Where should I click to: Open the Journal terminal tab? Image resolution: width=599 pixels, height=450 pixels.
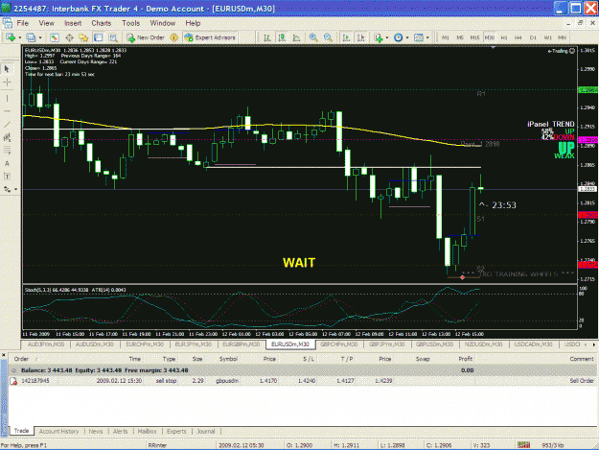206,431
